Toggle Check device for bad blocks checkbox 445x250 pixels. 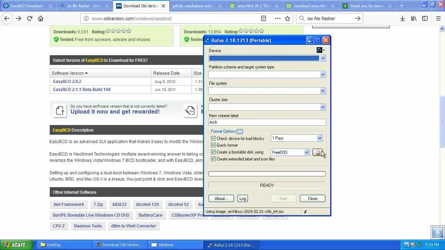pos(213,138)
